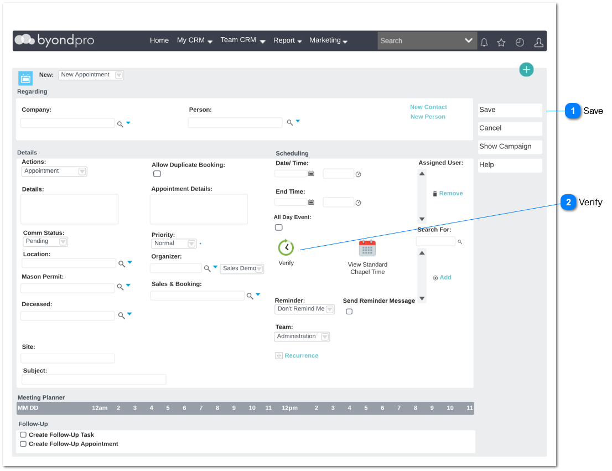Click the favorites star icon
This screenshot has width=612, height=471.
(501, 42)
